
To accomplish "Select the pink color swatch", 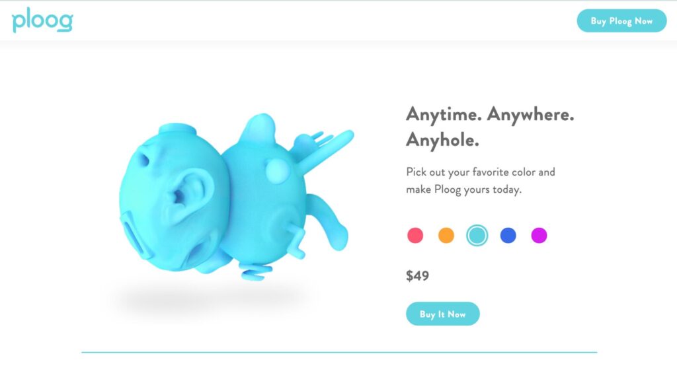I will pos(415,235).
